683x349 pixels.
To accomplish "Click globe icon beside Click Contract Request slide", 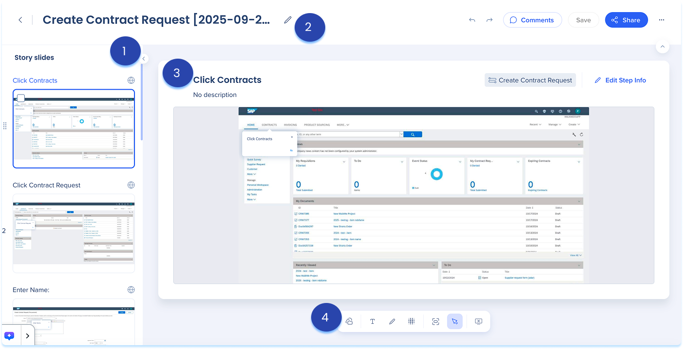I will pyautogui.click(x=131, y=185).
